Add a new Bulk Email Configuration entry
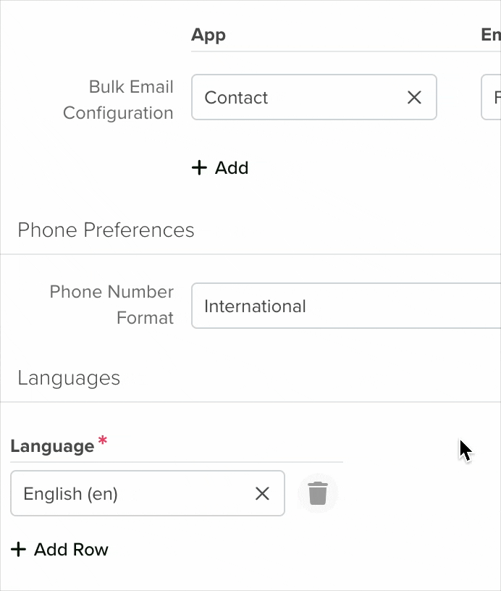Screen dimensions: 501x591 220,168
